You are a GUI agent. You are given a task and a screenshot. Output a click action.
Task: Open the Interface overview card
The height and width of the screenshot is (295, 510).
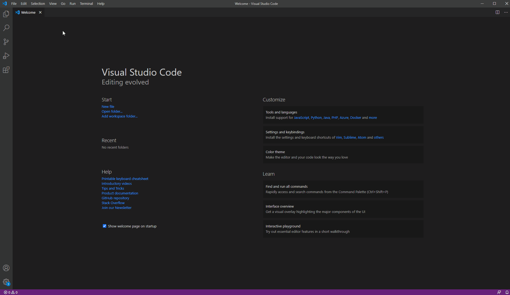click(x=343, y=209)
